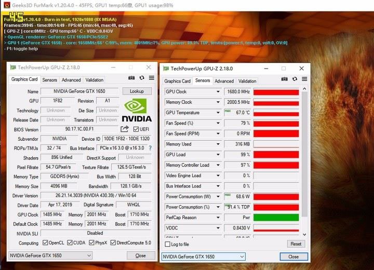Click VDDC sensor graph

click(276, 228)
